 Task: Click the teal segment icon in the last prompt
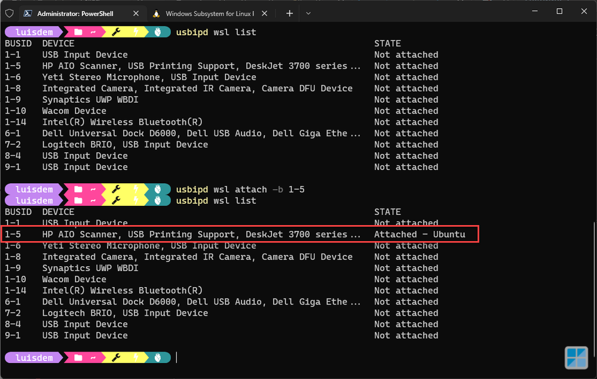tap(158, 358)
